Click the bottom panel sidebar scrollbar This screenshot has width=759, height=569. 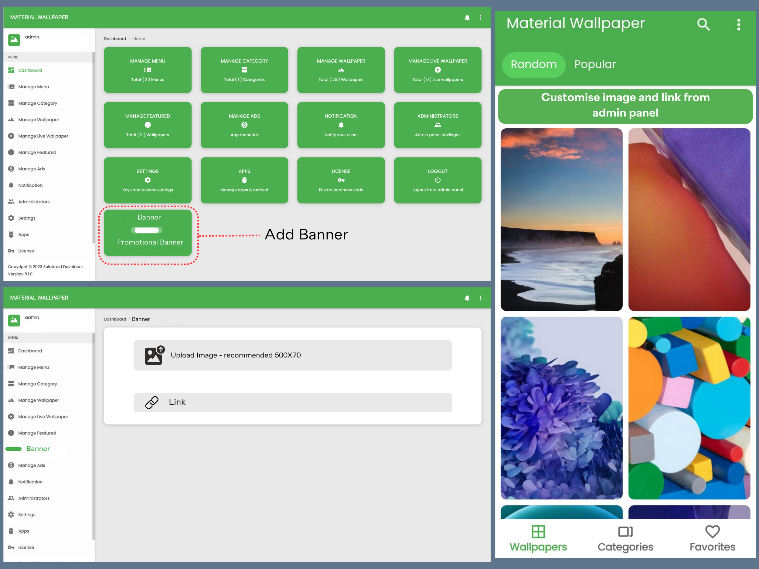click(x=93, y=436)
